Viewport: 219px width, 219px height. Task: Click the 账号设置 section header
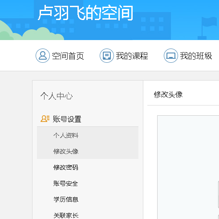point(67,119)
